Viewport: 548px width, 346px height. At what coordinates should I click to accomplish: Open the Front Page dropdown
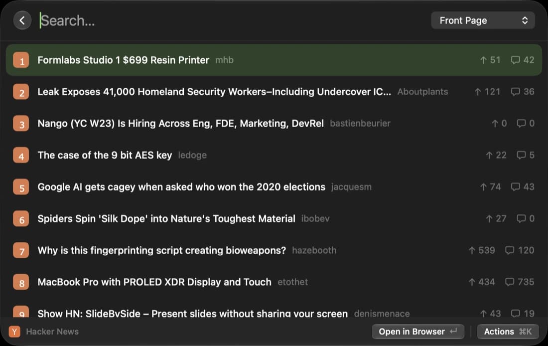tap(483, 20)
